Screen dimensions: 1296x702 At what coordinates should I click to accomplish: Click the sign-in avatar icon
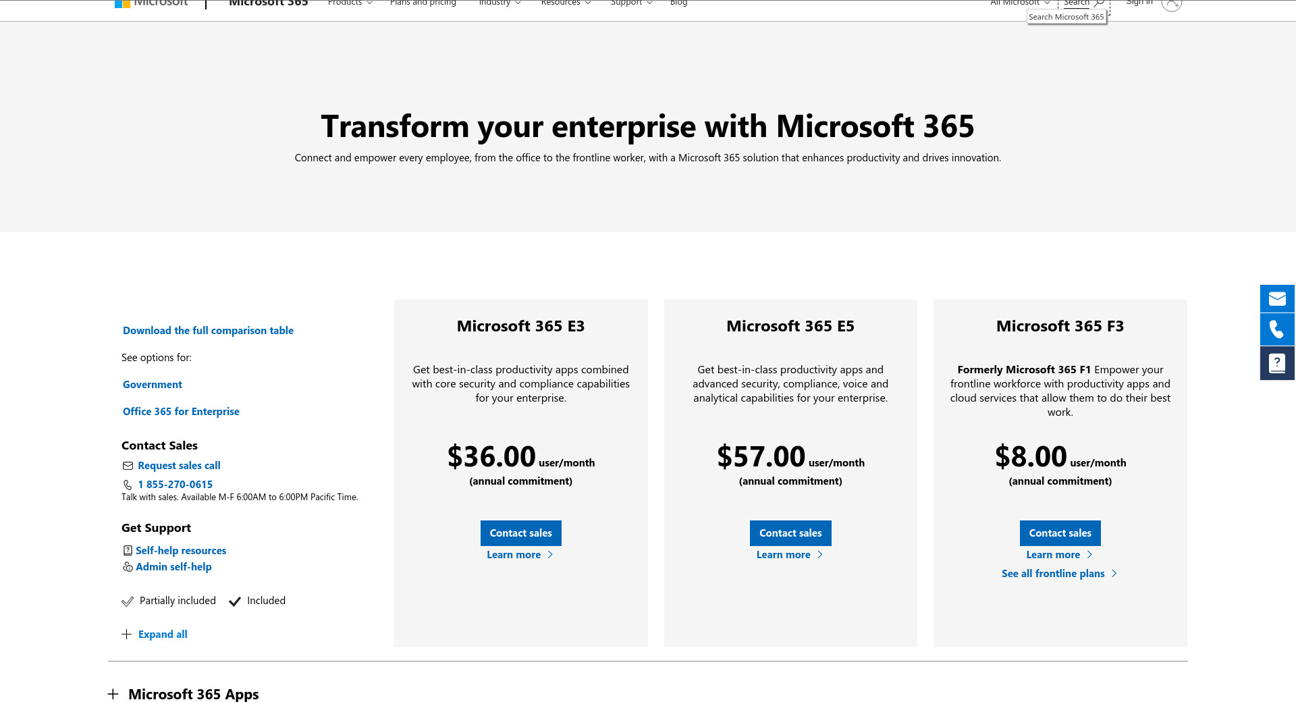click(x=1171, y=4)
